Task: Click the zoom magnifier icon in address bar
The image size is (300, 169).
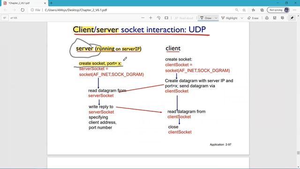Action: 237,10
